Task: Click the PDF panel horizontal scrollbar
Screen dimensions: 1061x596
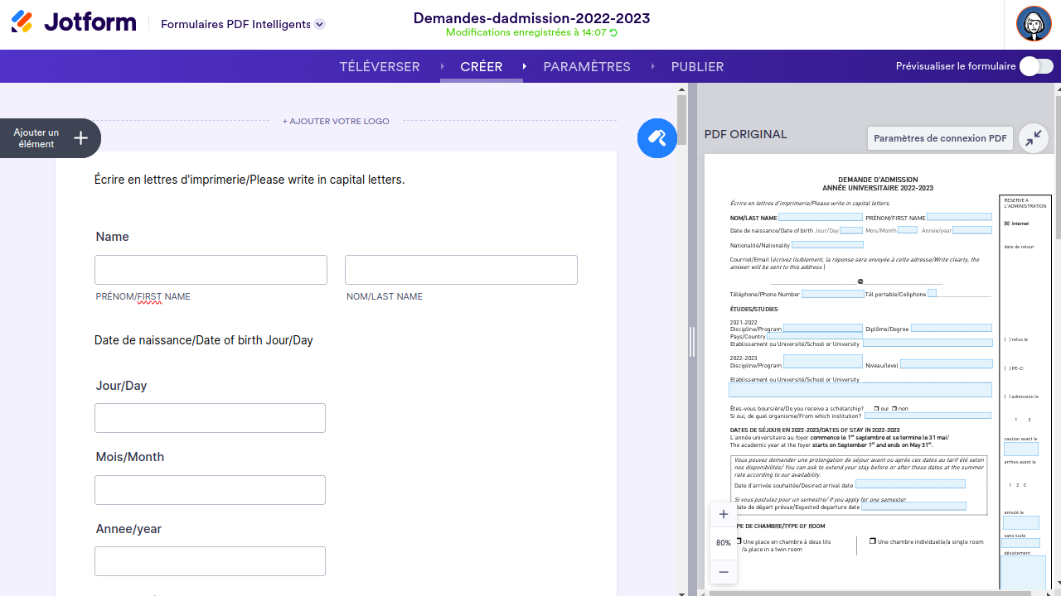Action: (x=870, y=593)
